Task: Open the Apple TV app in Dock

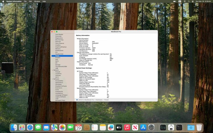Action: (x=119, y=127)
